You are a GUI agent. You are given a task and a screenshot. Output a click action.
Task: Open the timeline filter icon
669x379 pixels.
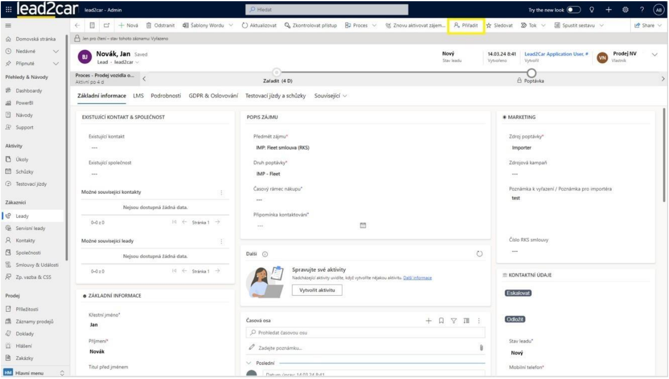click(x=454, y=321)
